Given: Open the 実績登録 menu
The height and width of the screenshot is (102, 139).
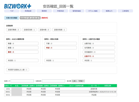Looking at the screenshot, I should click(x=28, y=11).
